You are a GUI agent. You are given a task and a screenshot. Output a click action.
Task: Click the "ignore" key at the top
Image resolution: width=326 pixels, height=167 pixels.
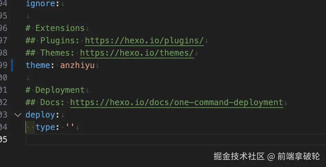(x=40, y=4)
